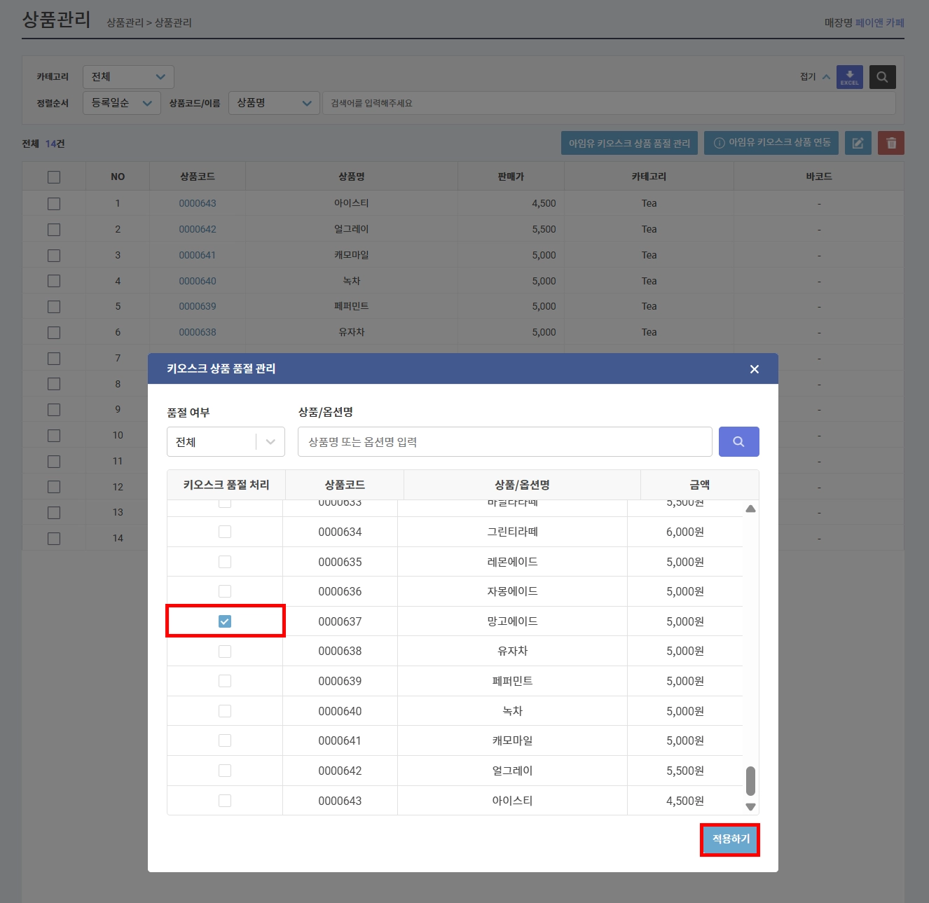Open the 품절 여부 전체 dropdown
Image resolution: width=929 pixels, height=903 pixels.
(226, 442)
